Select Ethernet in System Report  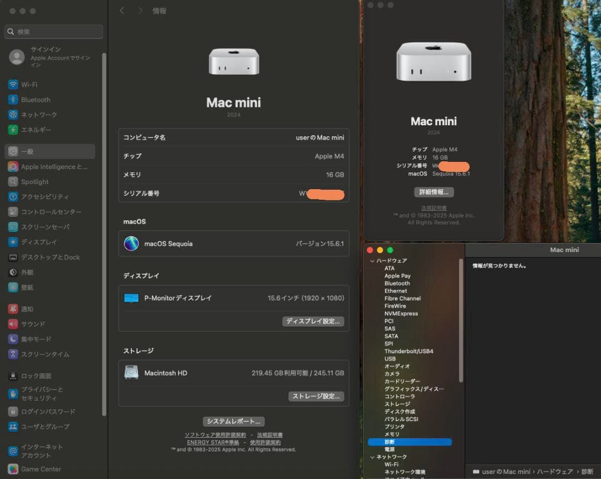click(396, 291)
